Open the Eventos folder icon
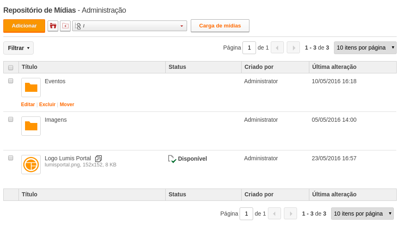 pos(31,87)
